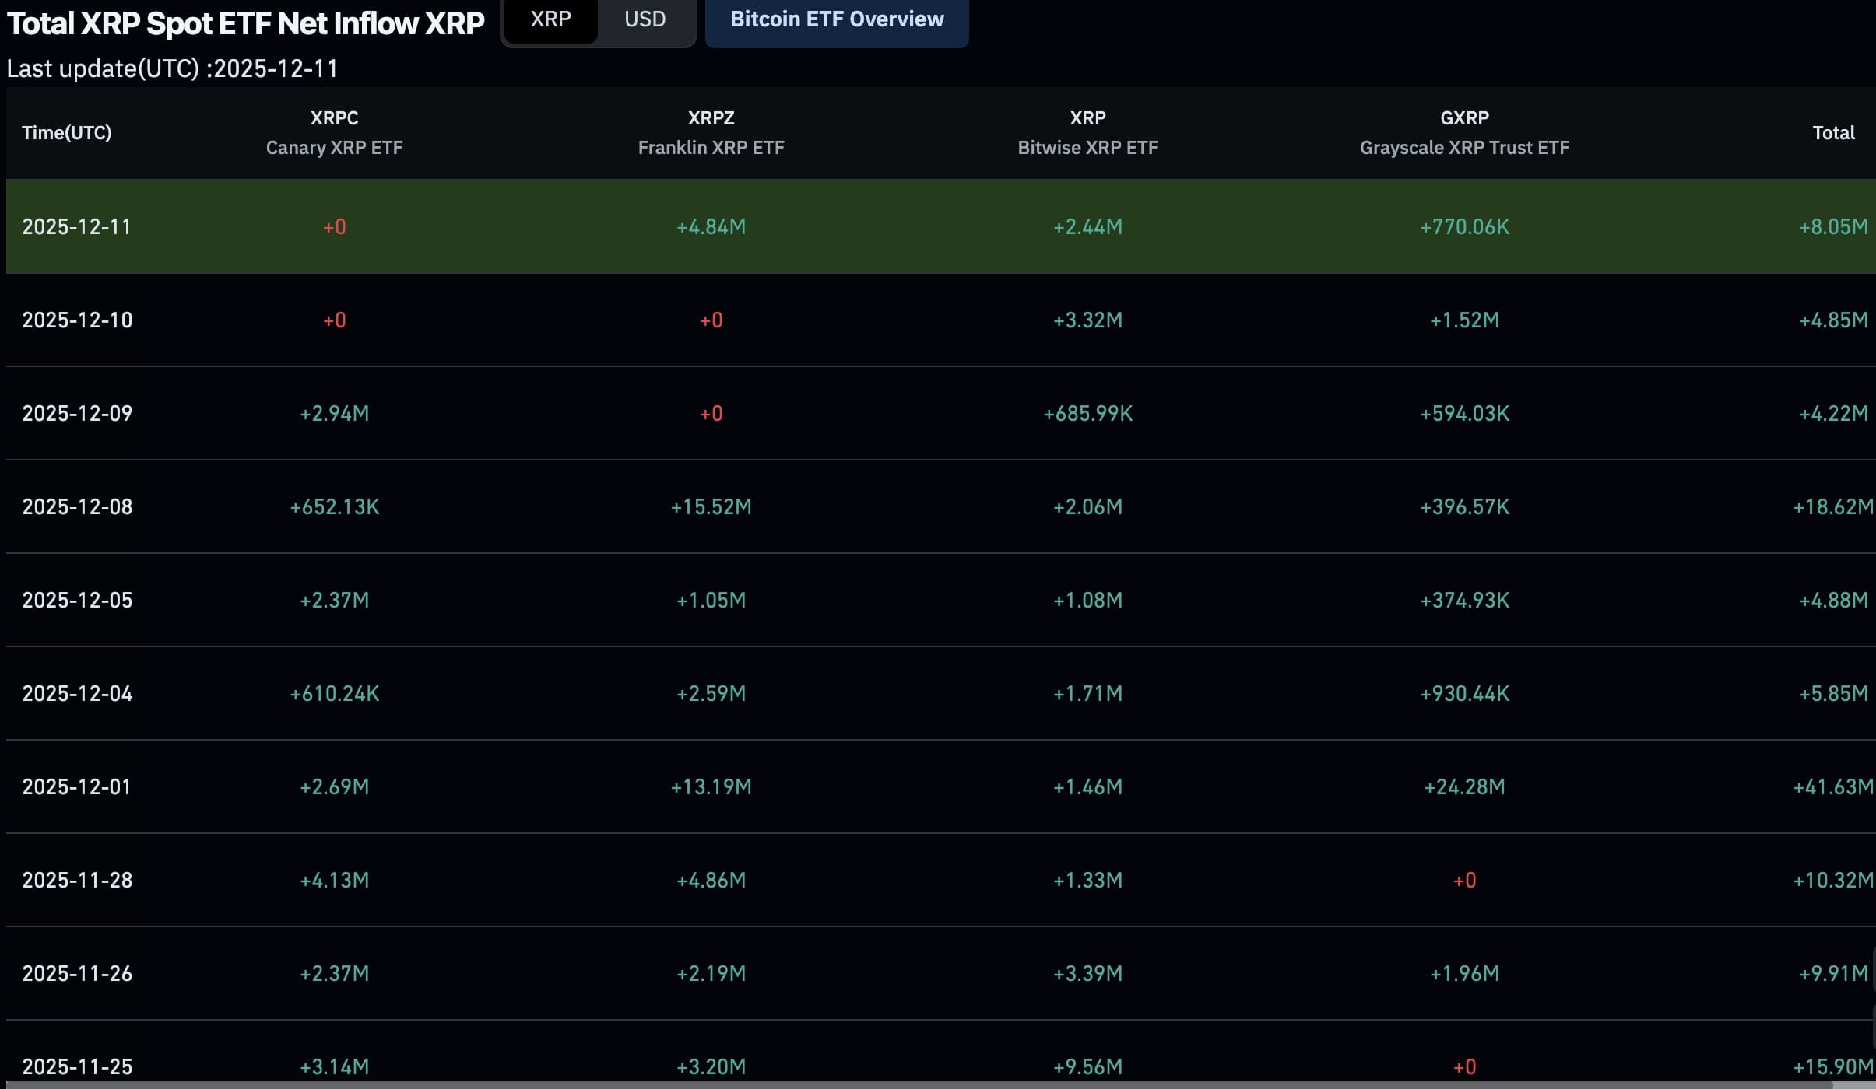Open Bitcoin ETF Overview button
The height and width of the screenshot is (1089, 1876).
tap(837, 19)
